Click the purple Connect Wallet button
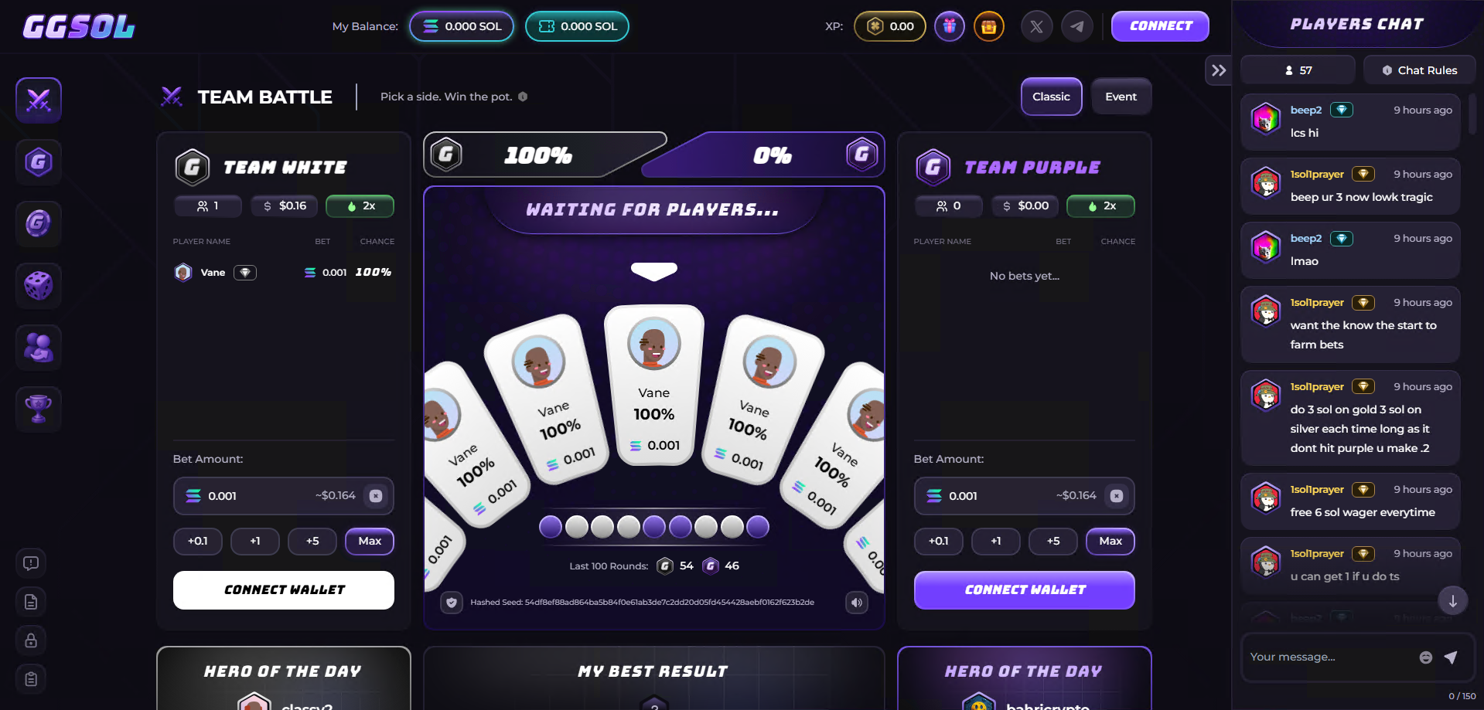The height and width of the screenshot is (710, 1484). (x=1025, y=590)
